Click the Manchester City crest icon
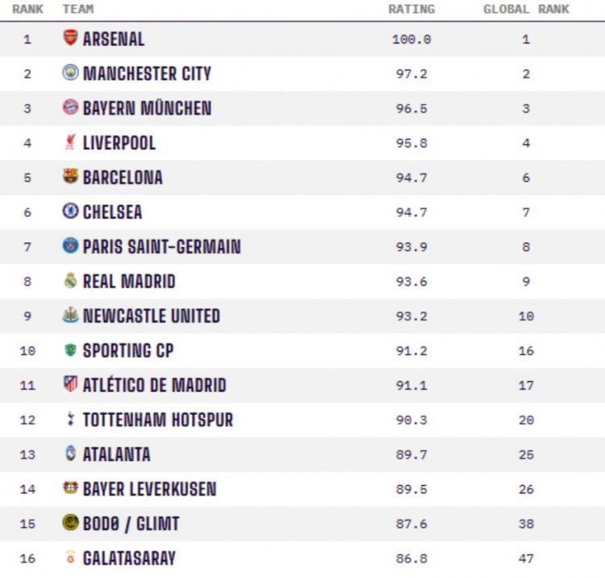 pos(70,73)
